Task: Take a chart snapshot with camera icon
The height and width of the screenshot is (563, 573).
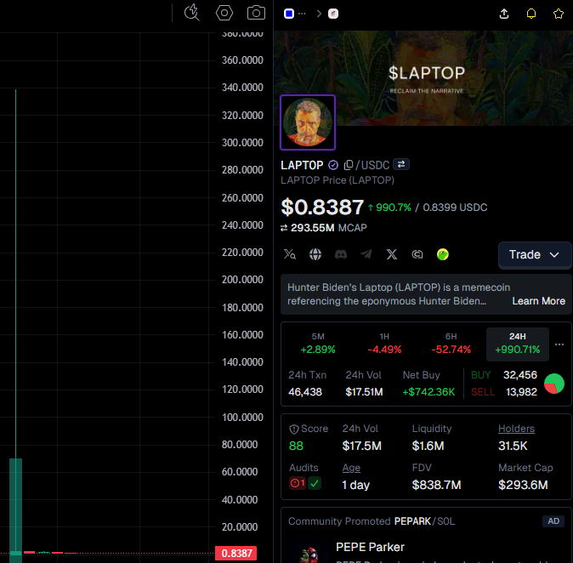Action: pyautogui.click(x=256, y=13)
